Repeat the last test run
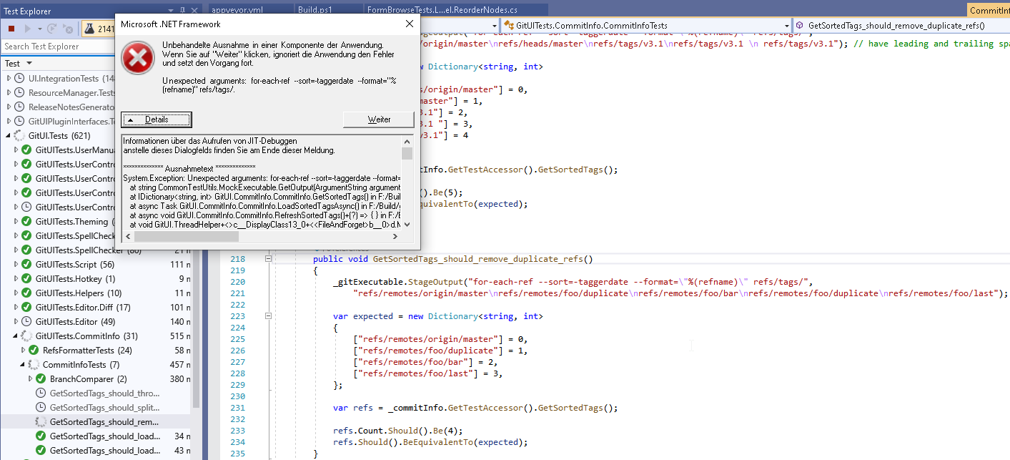Image resolution: width=1010 pixels, height=460 pixels. 50,29
